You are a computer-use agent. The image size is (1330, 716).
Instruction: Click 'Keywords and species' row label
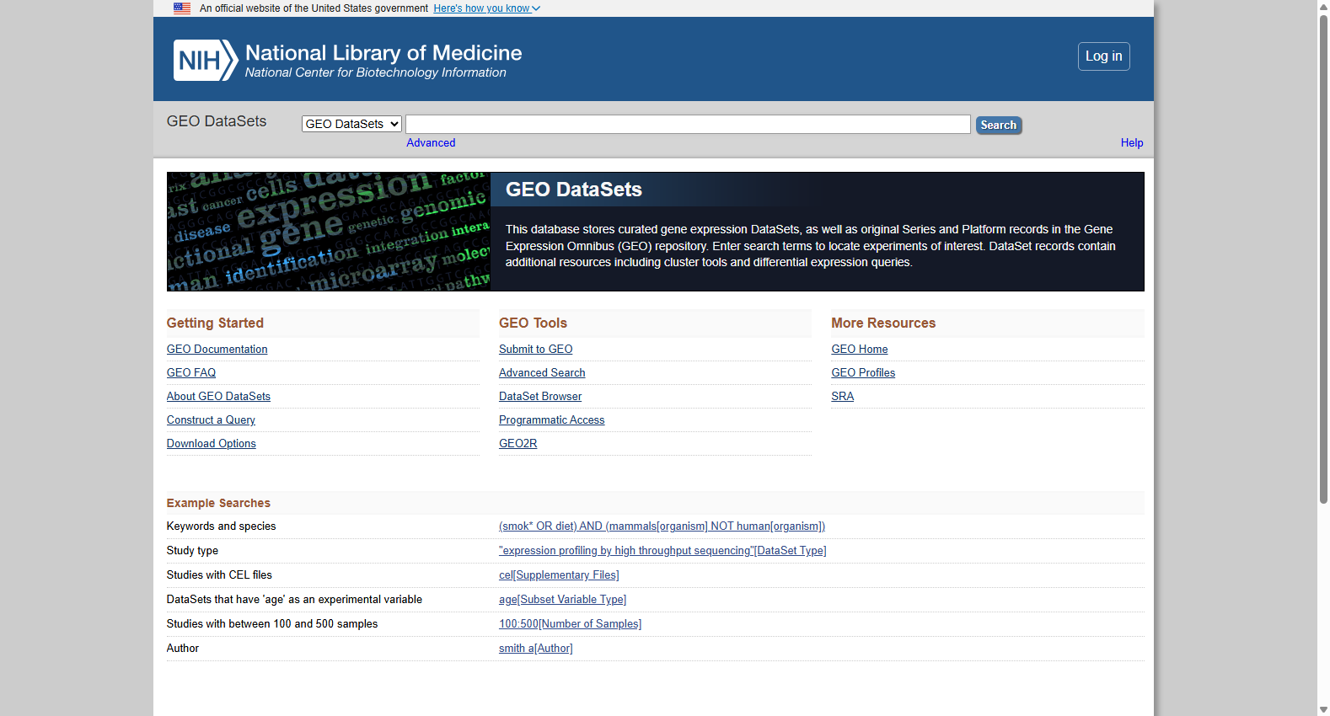coord(221,526)
